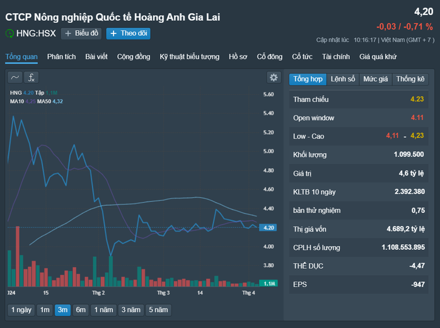440x328 pixels.
Task: Click CPLH số lượng value 1.108.553.895
Action: (x=403, y=247)
